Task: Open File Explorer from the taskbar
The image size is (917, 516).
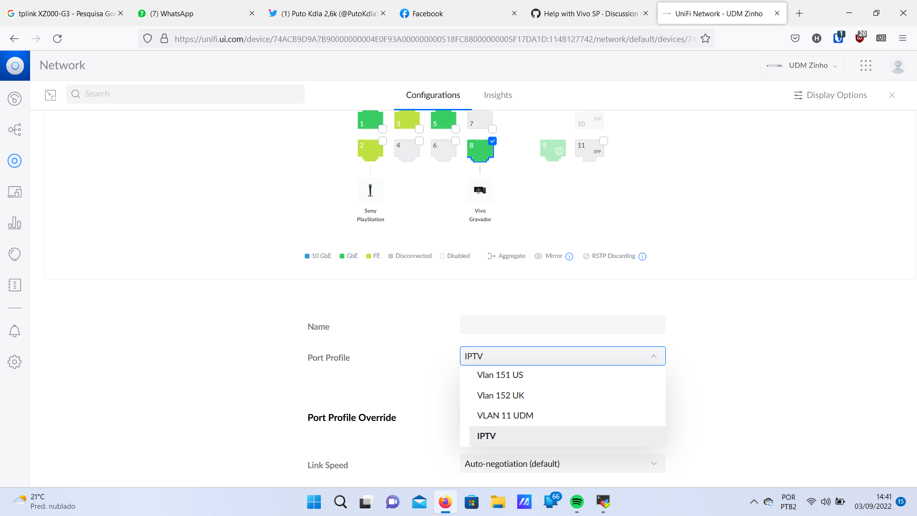Action: click(498, 502)
